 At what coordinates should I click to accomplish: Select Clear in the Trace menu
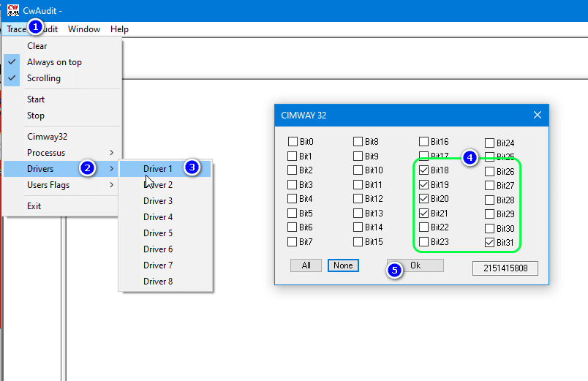37,46
